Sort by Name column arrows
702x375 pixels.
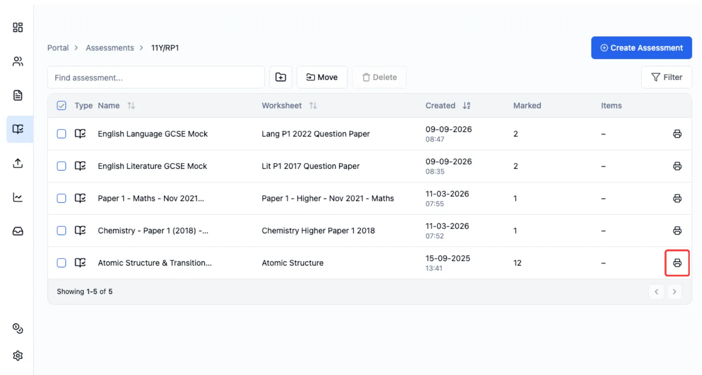pyautogui.click(x=131, y=106)
